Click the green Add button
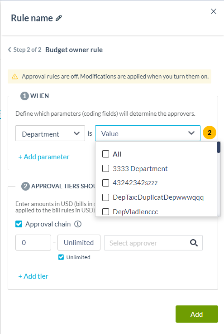 pos(196,314)
